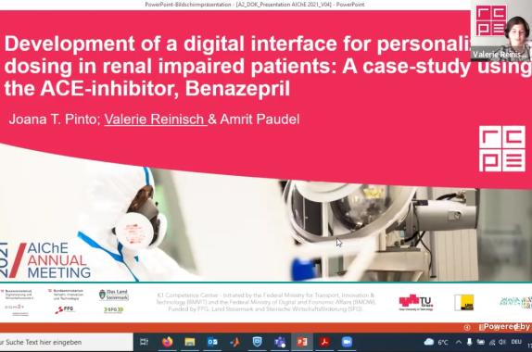Open Adobe Acrobat Reader icon
Screen dimensions: 532x352
(x=324, y=342)
